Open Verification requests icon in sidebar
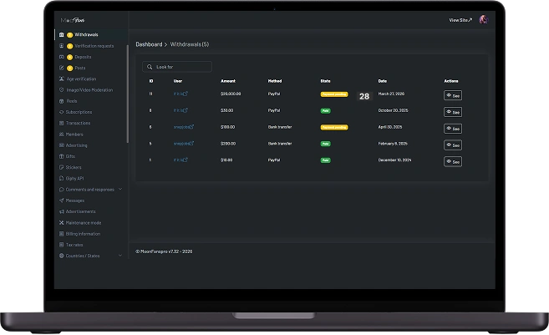Screen dimensions: 549x335 62,46
